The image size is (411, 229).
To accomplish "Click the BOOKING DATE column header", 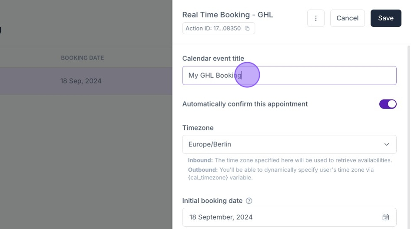I will (x=82, y=58).
